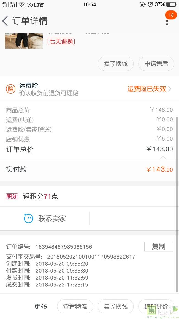Tap the 七天退换 tag
The width and height of the screenshot is (179, 319).
[x=61, y=41]
